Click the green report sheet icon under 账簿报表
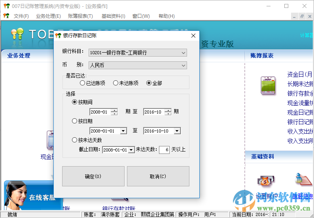 click(x=268, y=85)
